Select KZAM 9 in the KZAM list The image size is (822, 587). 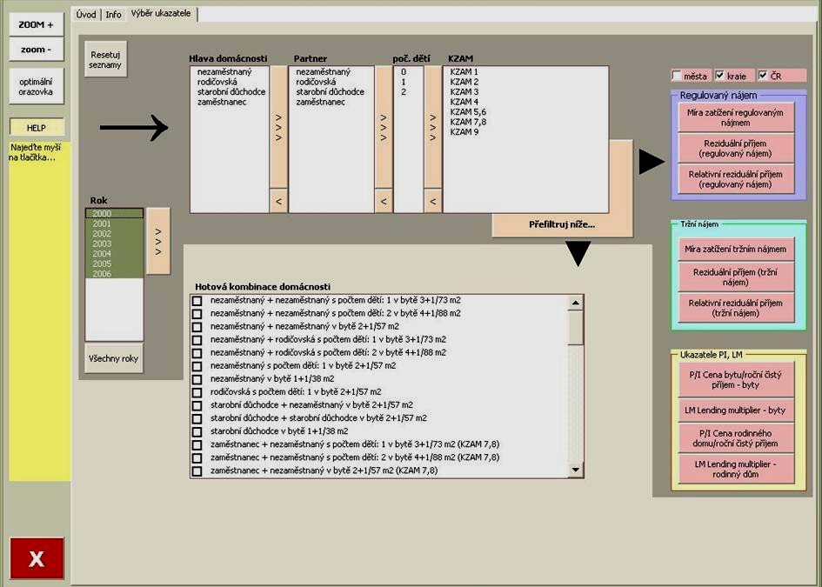pyautogui.click(x=525, y=131)
